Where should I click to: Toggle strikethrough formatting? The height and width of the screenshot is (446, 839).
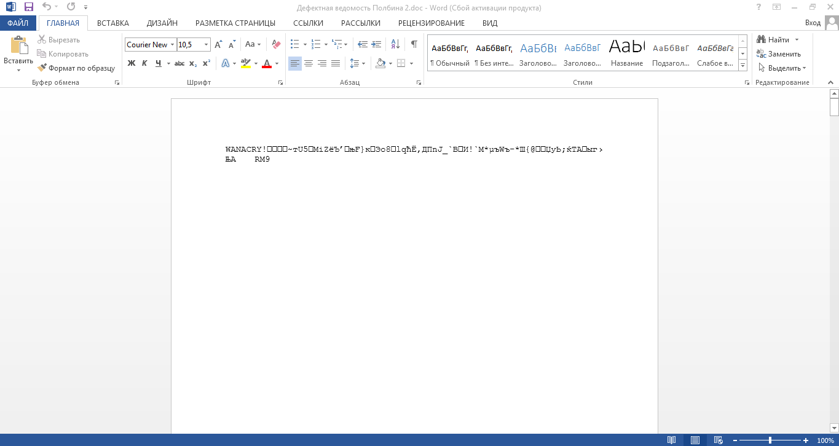[x=179, y=63]
